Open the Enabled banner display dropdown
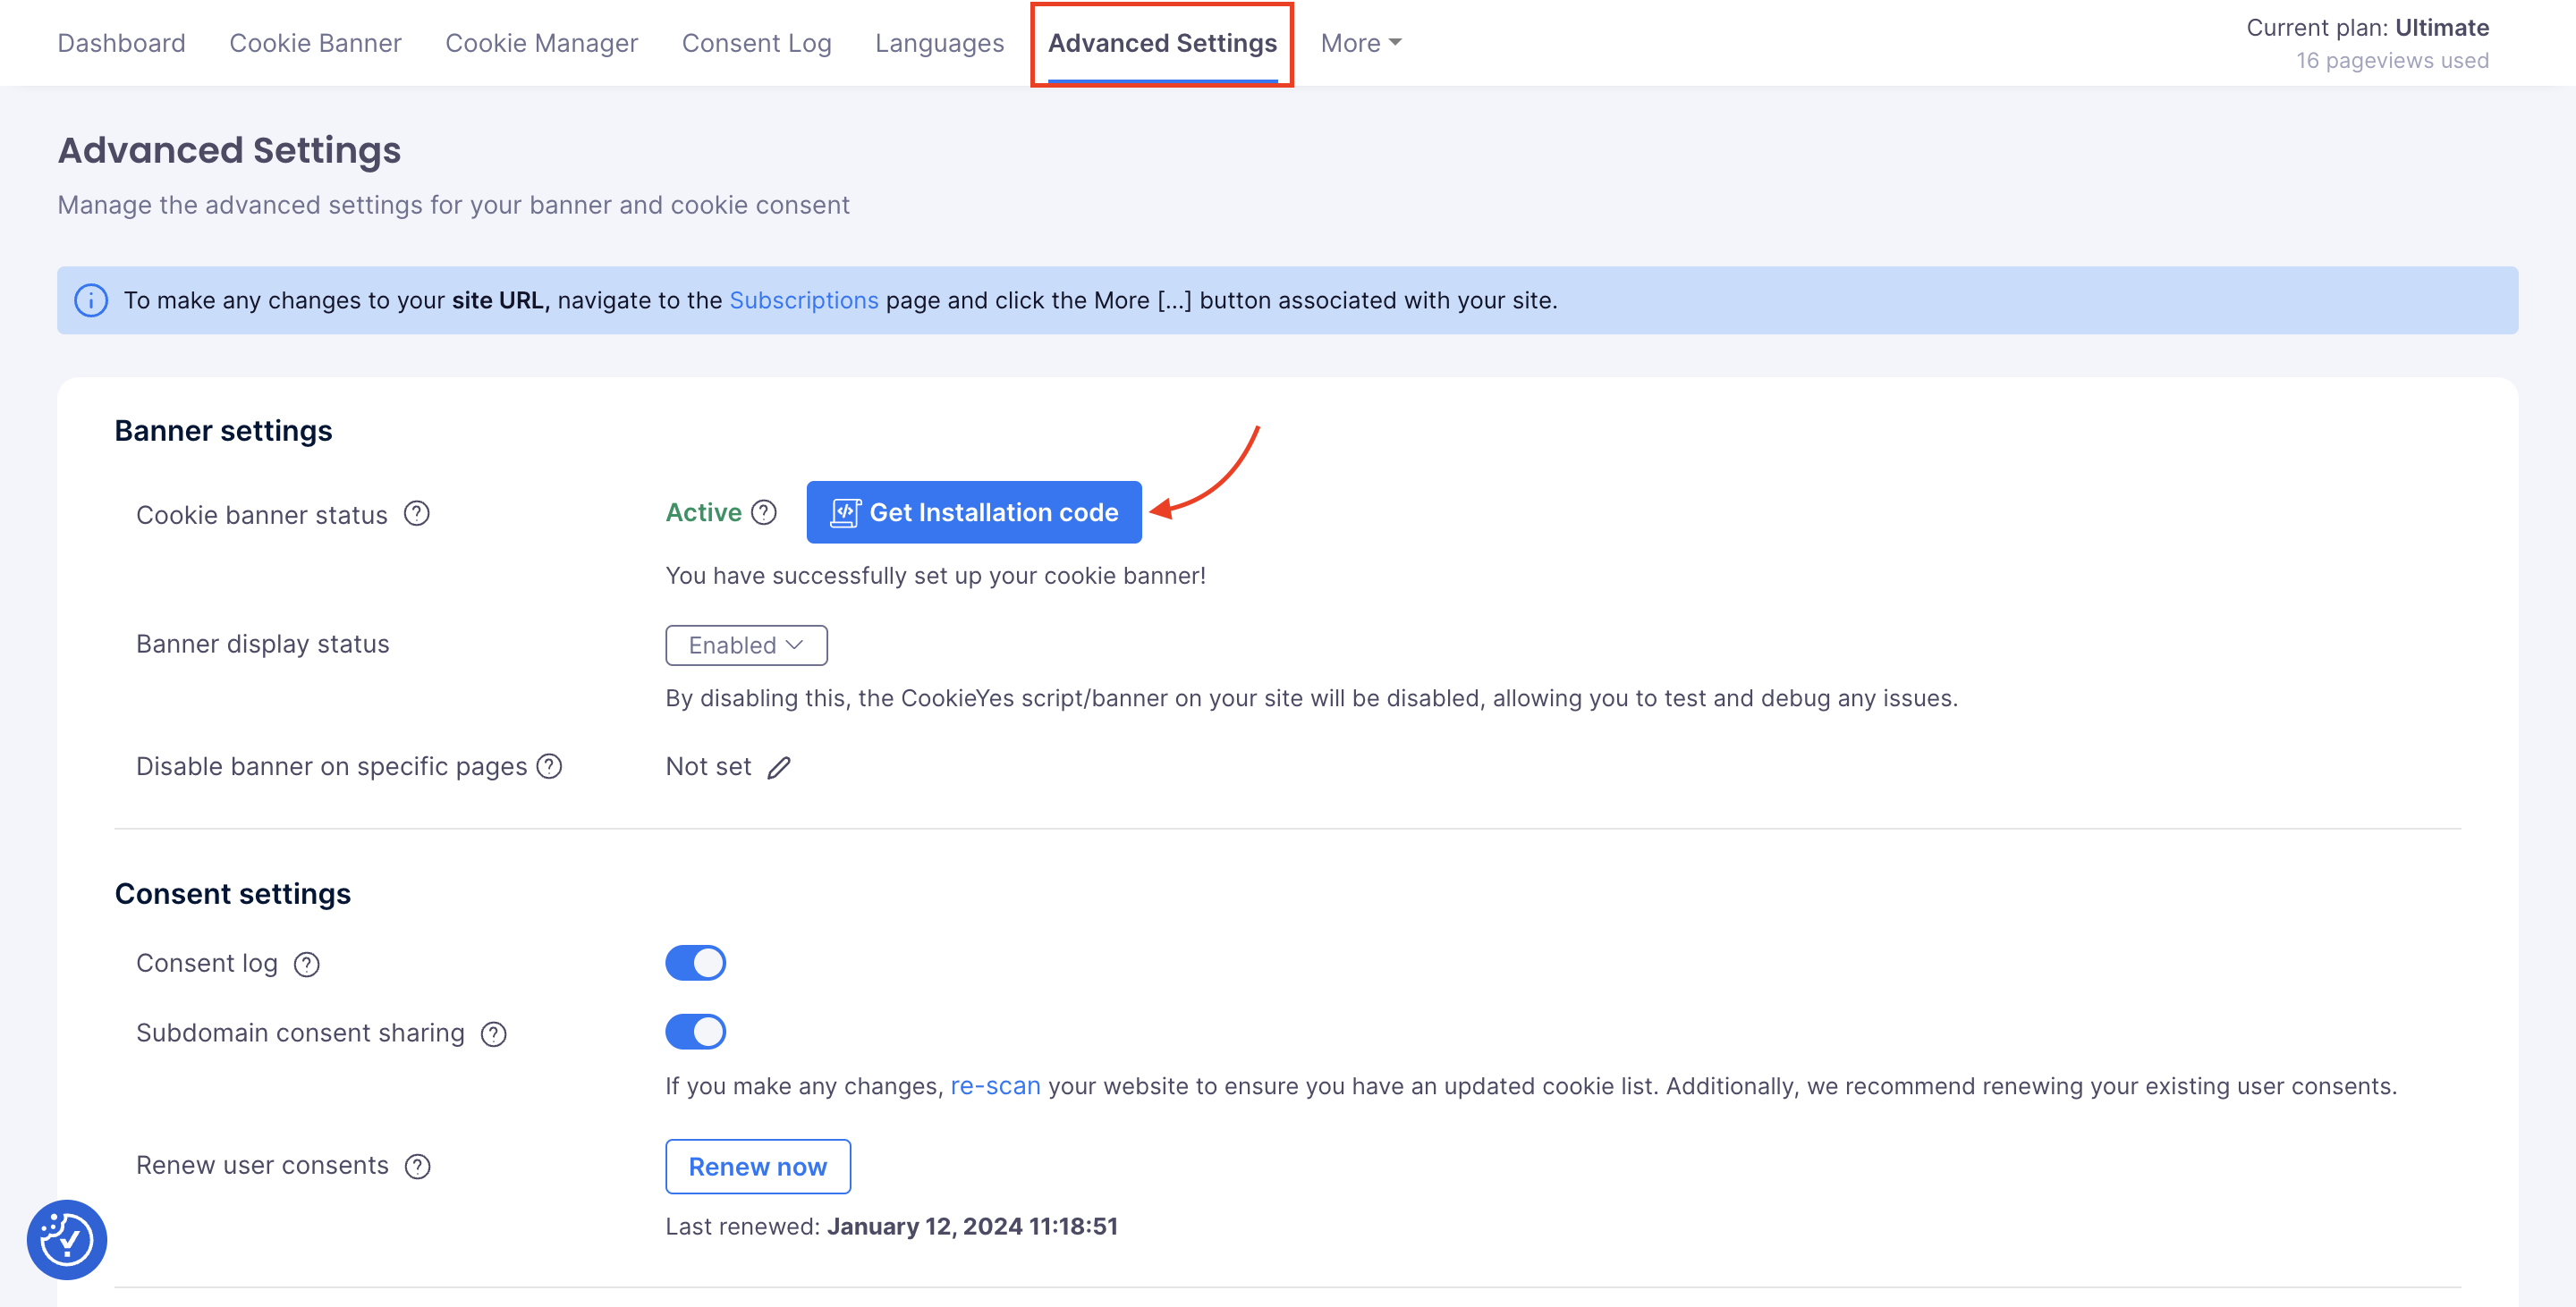Viewport: 2576px width, 1307px height. point(746,645)
